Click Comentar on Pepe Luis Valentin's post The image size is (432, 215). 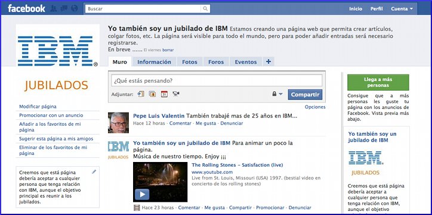[x=180, y=123]
